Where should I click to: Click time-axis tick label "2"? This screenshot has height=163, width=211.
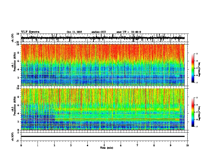54,145
